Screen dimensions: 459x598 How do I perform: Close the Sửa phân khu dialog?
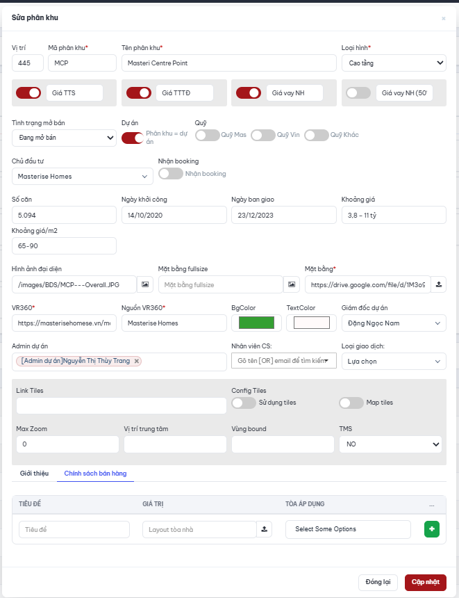(444, 18)
